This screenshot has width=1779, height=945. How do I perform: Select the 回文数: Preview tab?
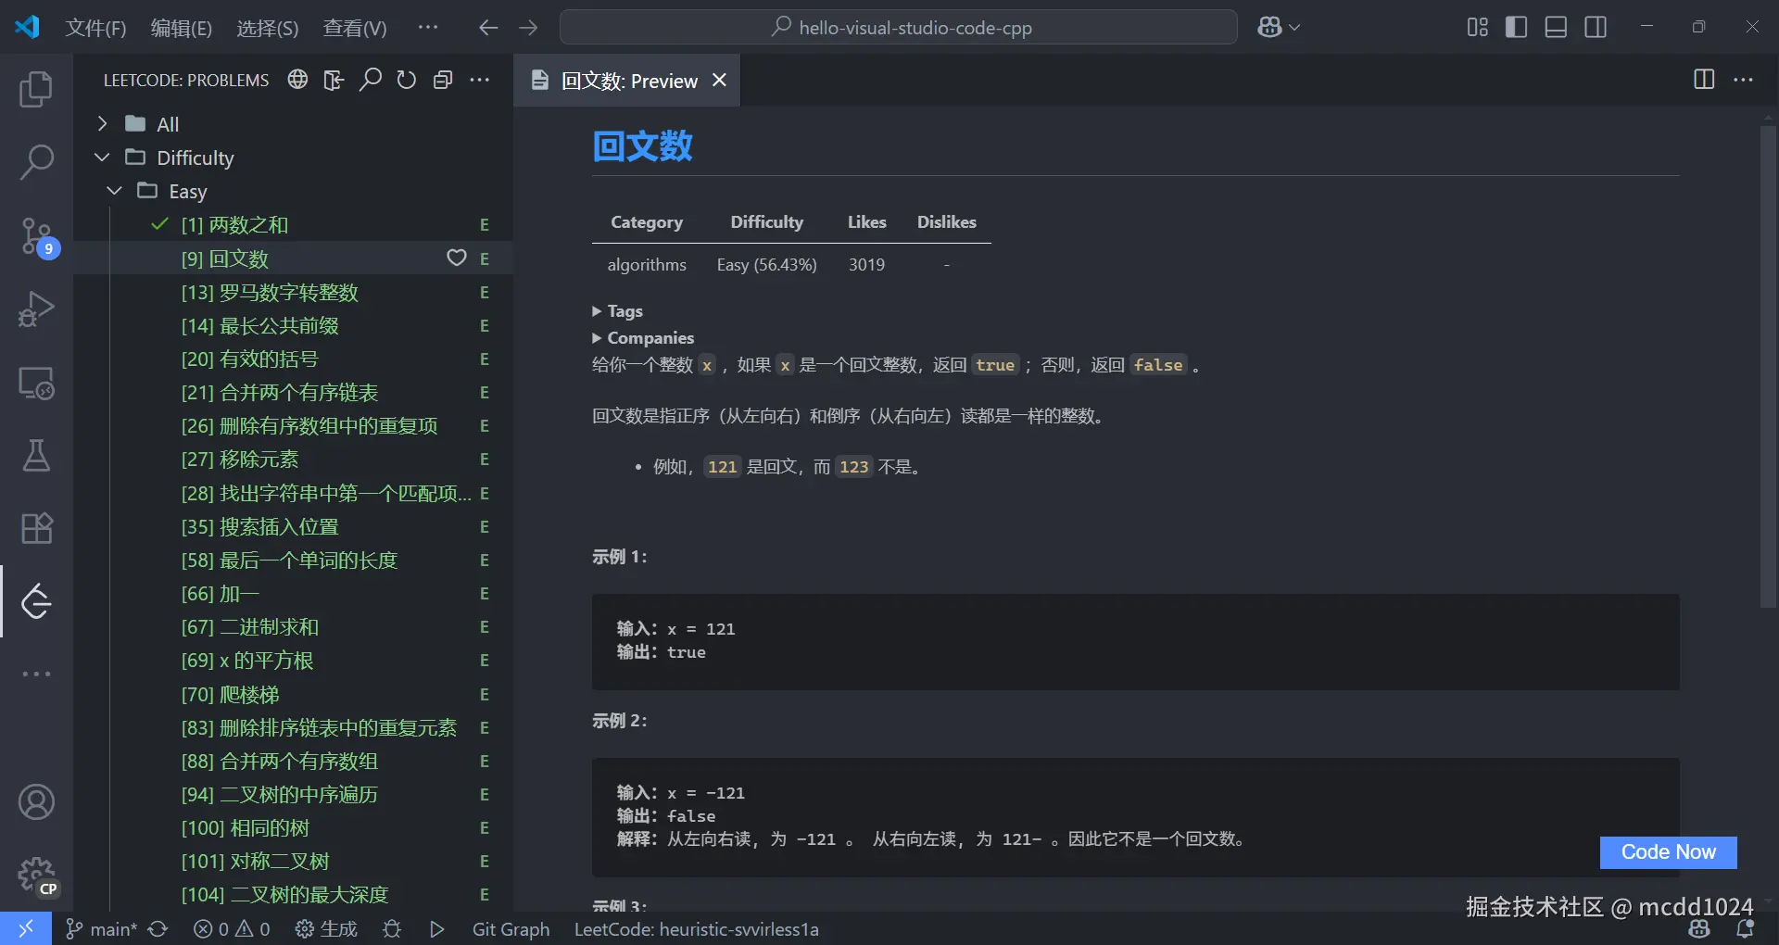coord(629,81)
